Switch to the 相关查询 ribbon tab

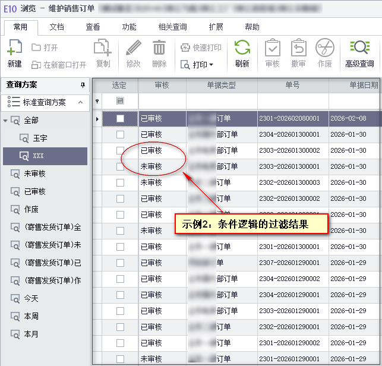172,27
